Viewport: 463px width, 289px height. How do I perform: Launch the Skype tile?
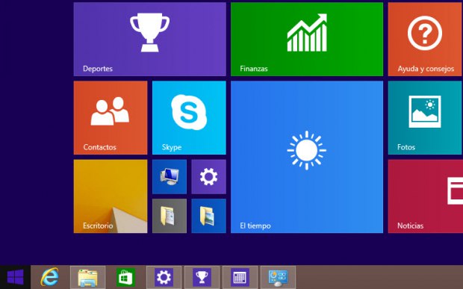pyautogui.click(x=189, y=118)
